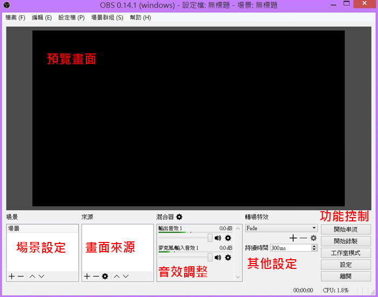Image resolution: width=378 pixels, height=297 pixels.
Task: Click the 開始串流 button
Action: pyautogui.click(x=346, y=230)
